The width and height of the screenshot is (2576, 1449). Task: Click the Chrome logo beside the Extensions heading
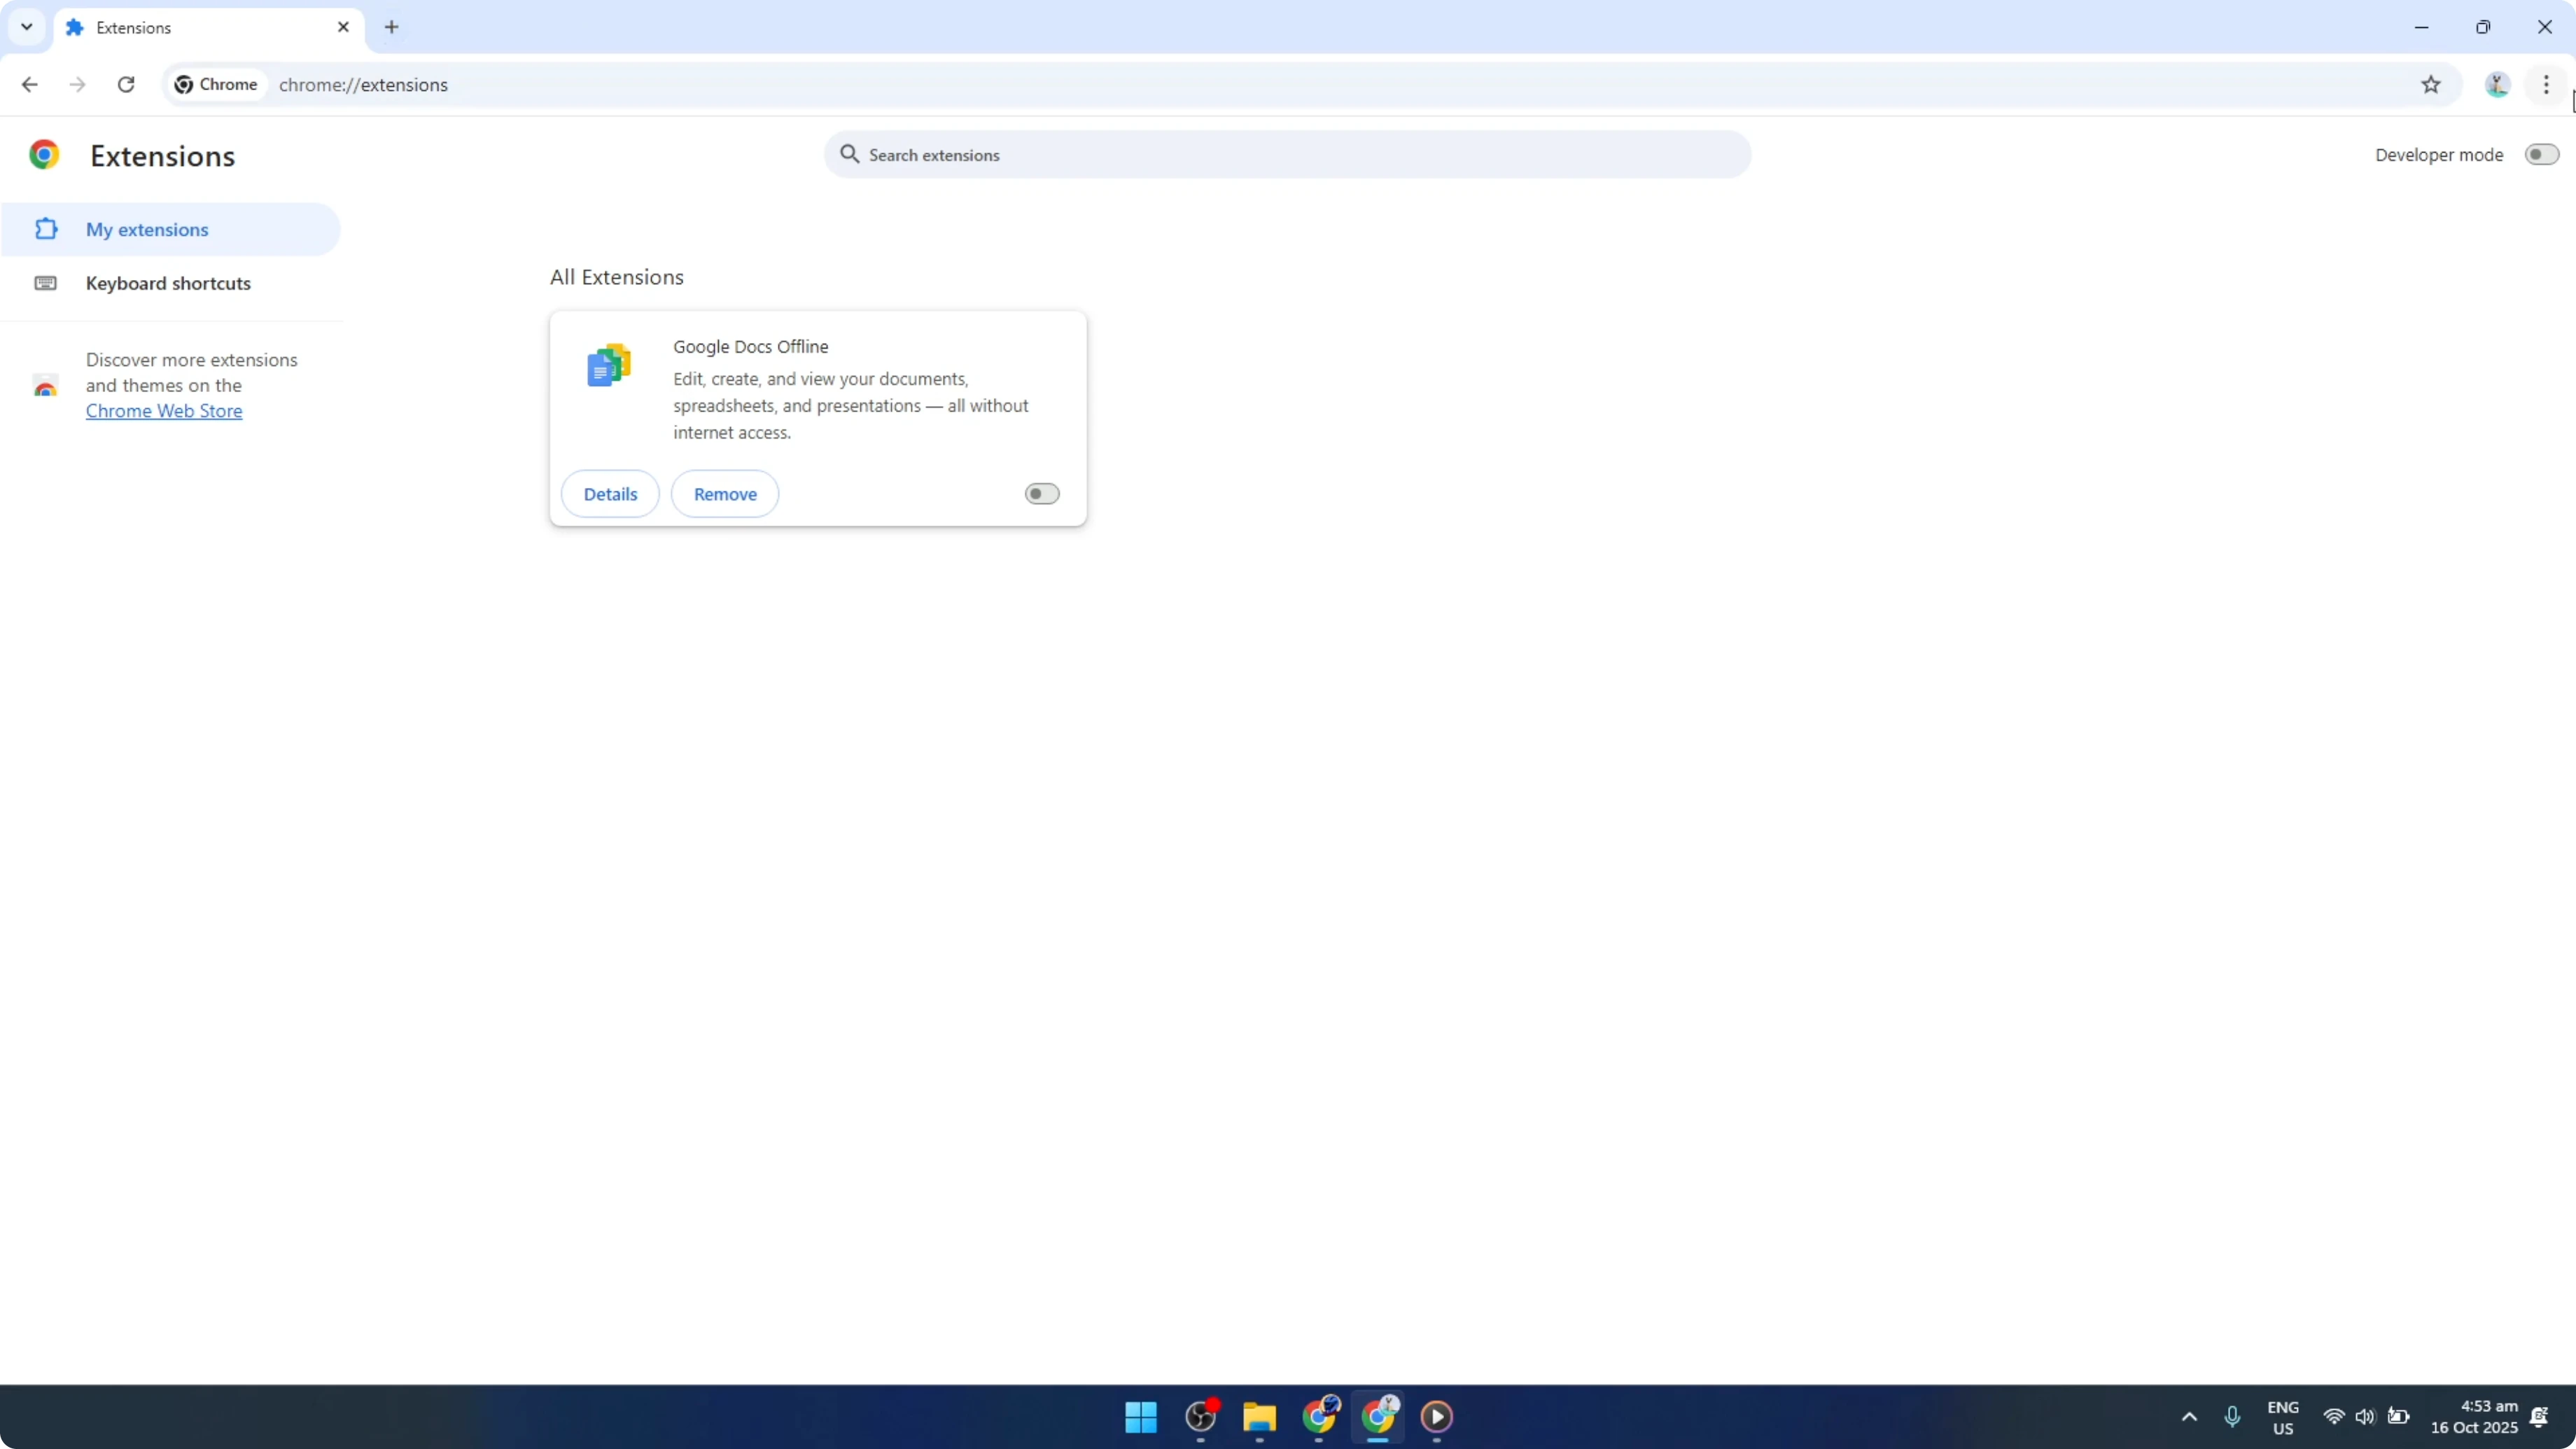(x=44, y=154)
